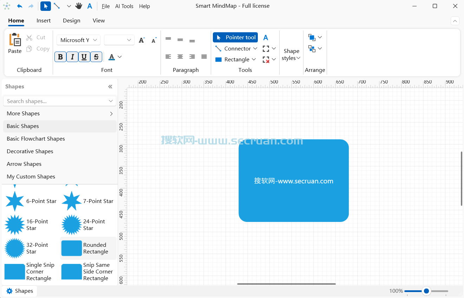The height and width of the screenshot is (298, 464).
Task: Switch to the Insert tab
Action: [44, 21]
